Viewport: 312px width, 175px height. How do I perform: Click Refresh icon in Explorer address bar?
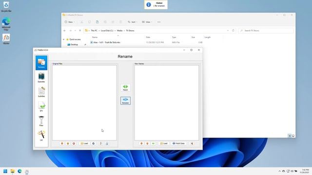[x=233, y=31]
